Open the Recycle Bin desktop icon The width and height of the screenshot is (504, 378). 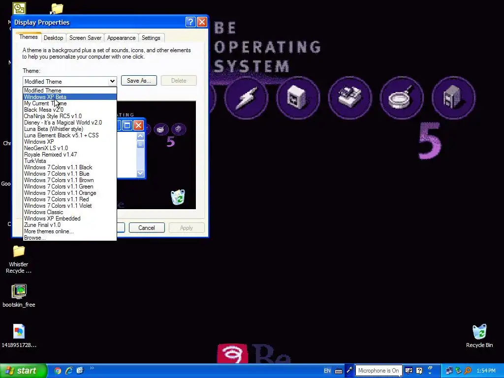[x=479, y=336]
